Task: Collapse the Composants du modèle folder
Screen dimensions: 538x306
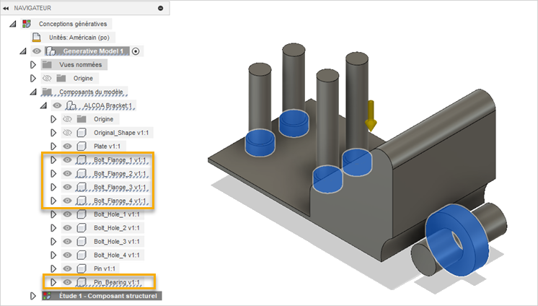Action: click(33, 92)
